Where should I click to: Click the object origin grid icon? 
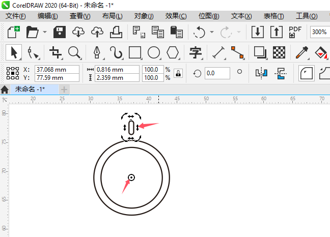13,73
